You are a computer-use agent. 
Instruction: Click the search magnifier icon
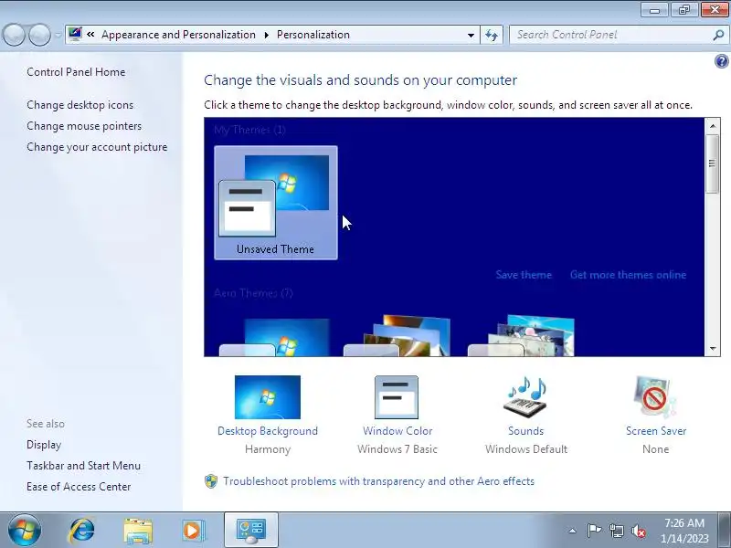(718, 35)
